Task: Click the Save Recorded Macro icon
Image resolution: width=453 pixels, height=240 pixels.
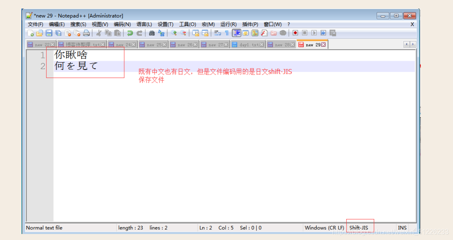Action: (333, 33)
